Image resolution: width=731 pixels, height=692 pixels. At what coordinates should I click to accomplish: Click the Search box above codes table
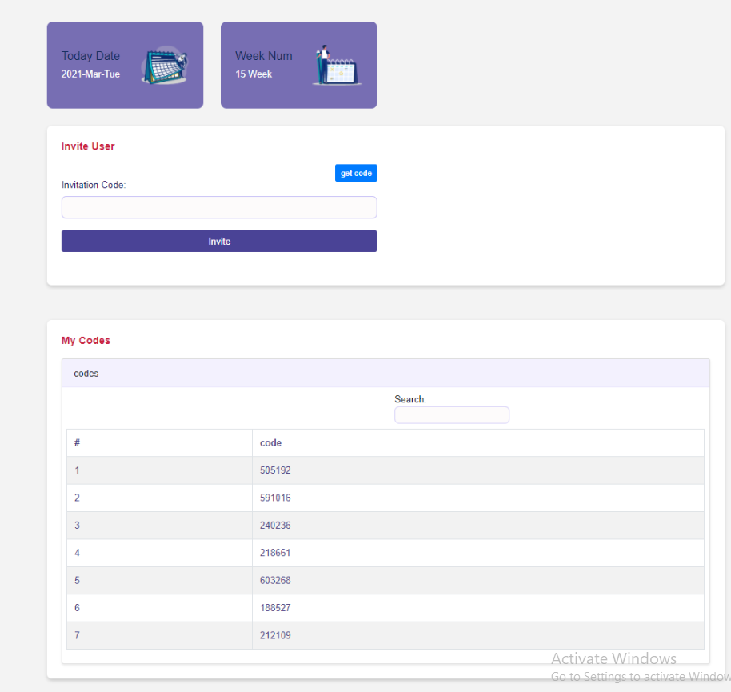click(x=452, y=415)
